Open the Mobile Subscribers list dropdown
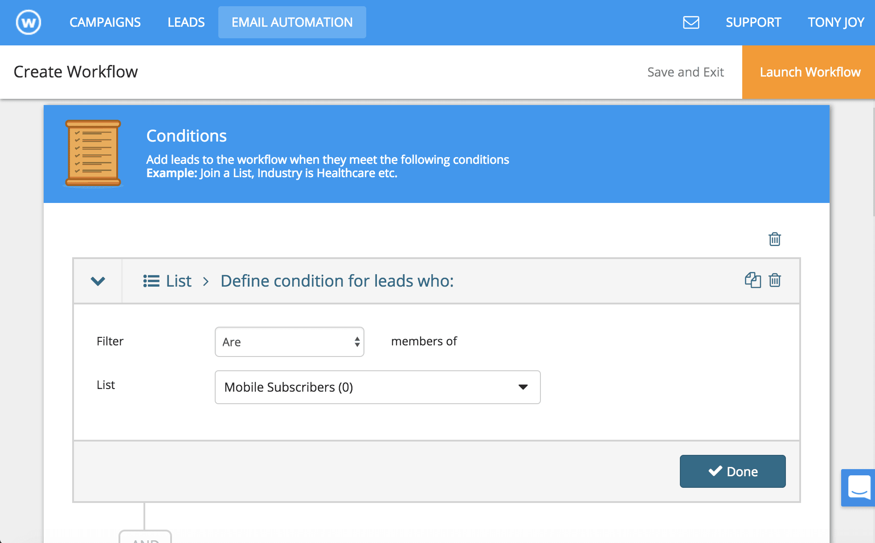875x543 pixels. pos(377,387)
